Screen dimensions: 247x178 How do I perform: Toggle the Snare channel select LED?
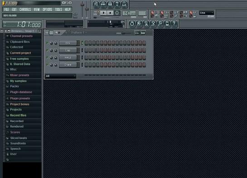coord(82,64)
